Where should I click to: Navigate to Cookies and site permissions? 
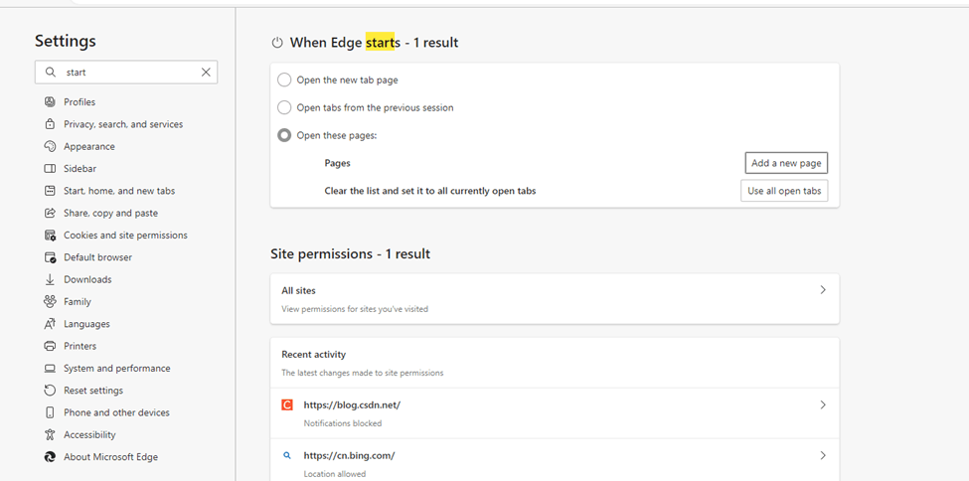point(126,236)
